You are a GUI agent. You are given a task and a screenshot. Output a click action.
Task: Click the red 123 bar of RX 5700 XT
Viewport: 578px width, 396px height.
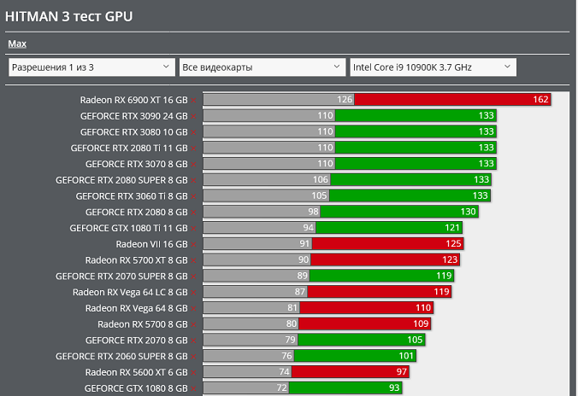(386, 259)
